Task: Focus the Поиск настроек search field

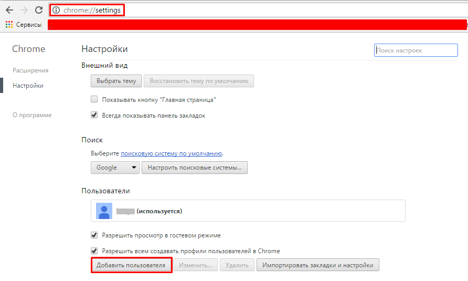Action: point(416,50)
